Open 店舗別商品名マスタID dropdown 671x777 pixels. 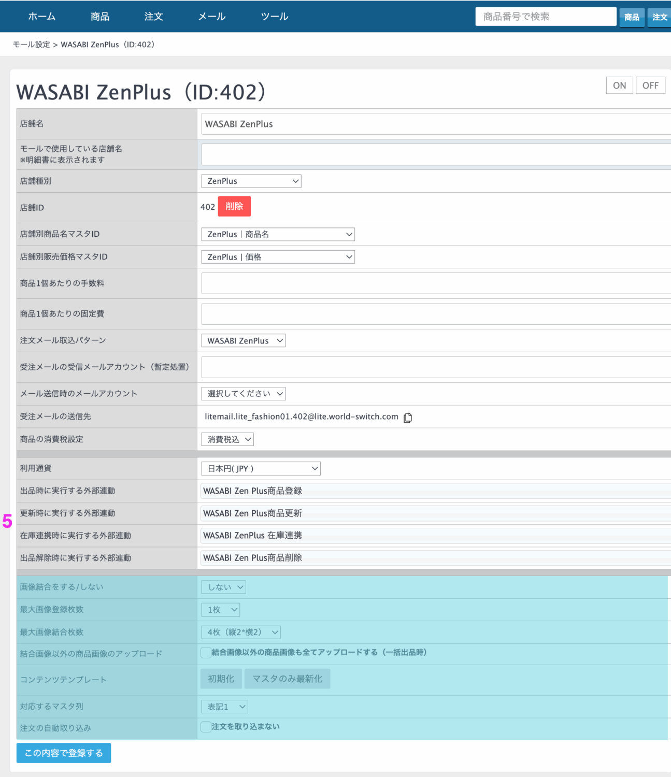tap(278, 235)
